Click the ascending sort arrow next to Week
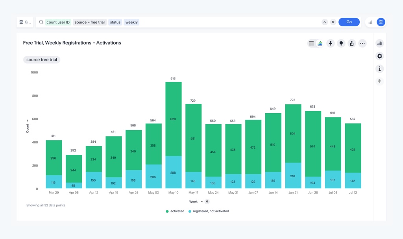 (207, 201)
